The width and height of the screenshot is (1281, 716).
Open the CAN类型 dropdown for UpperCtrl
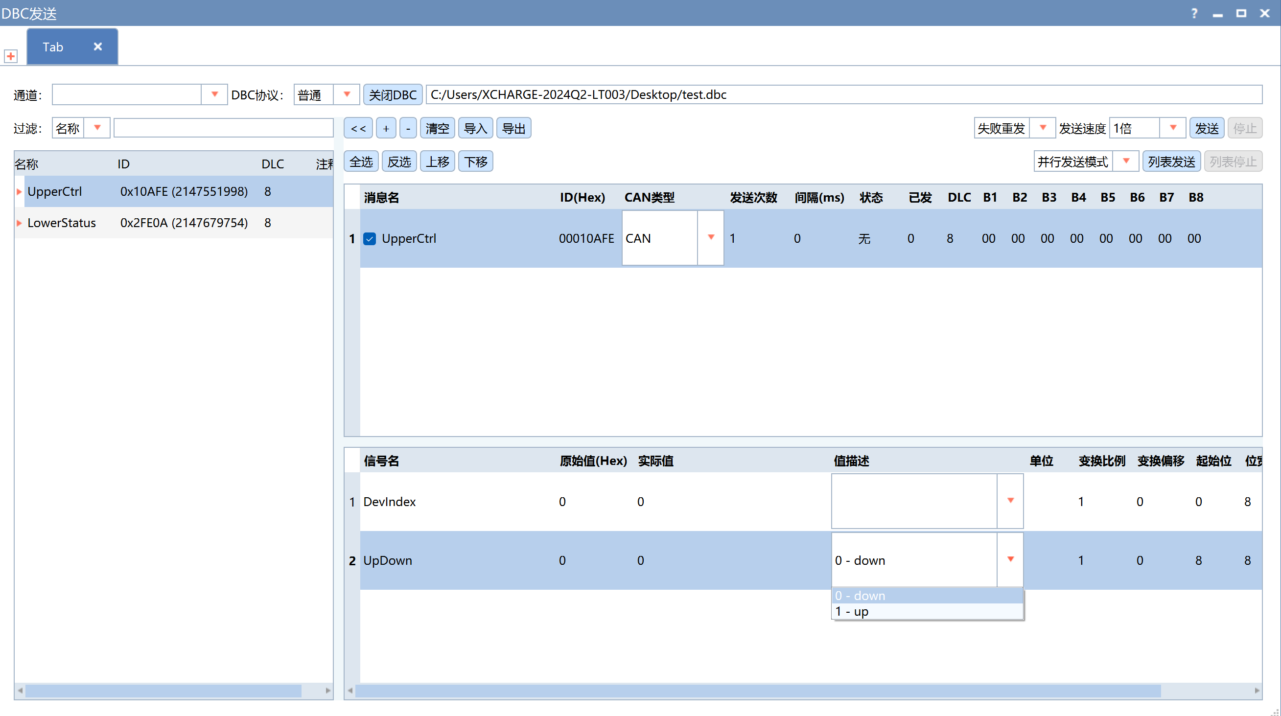point(711,238)
